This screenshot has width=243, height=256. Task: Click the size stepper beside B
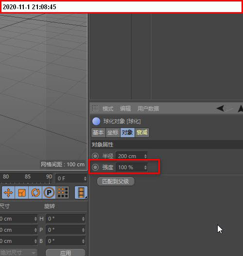(35, 241)
